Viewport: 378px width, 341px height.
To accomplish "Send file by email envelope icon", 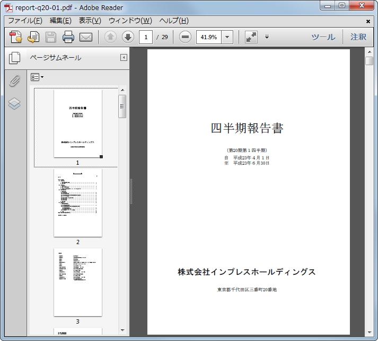I will pyautogui.click(x=86, y=37).
